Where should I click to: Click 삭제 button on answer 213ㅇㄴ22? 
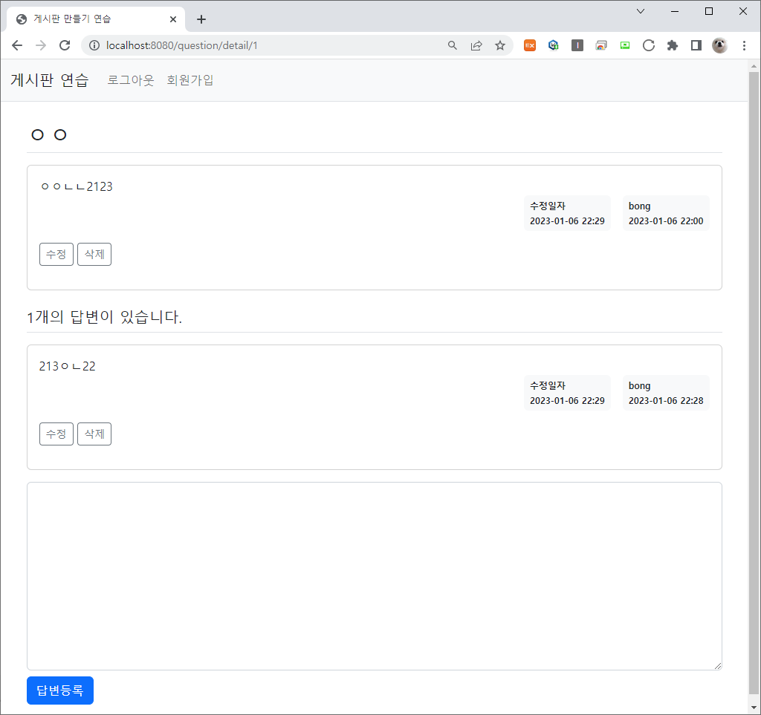94,434
